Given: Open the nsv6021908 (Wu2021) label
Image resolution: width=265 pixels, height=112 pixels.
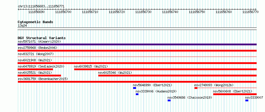Looking at the screenshot, I should coord(35,60).
